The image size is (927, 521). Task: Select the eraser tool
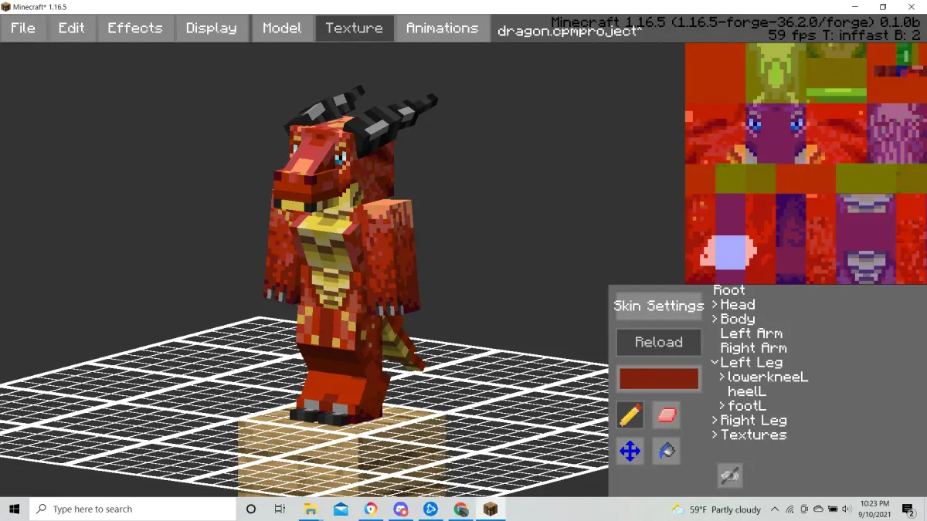pyautogui.click(x=667, y=416)
